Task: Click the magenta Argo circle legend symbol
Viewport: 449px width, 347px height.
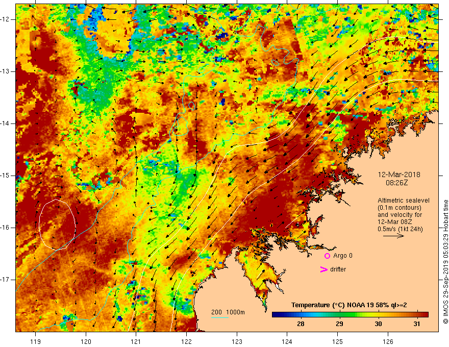Action: [327, 256]
